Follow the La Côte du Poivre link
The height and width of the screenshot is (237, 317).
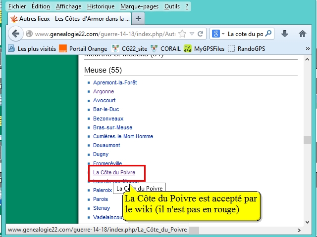click(x=114, y=172)
